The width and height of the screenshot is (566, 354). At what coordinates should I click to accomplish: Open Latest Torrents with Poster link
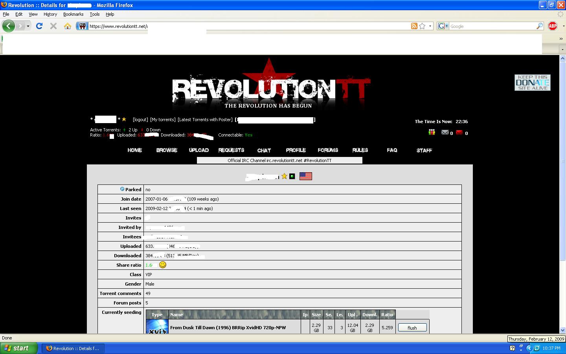pyautogui.click(x=205, y=120)
